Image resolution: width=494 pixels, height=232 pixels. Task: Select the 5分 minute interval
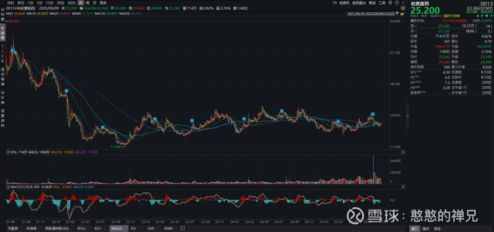(x=40, y=3)
